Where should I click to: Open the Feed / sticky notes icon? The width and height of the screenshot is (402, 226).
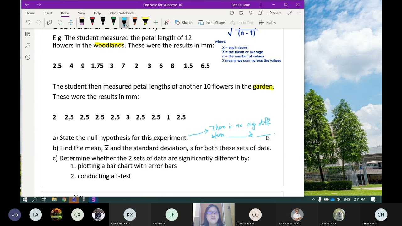coord(241,13)
